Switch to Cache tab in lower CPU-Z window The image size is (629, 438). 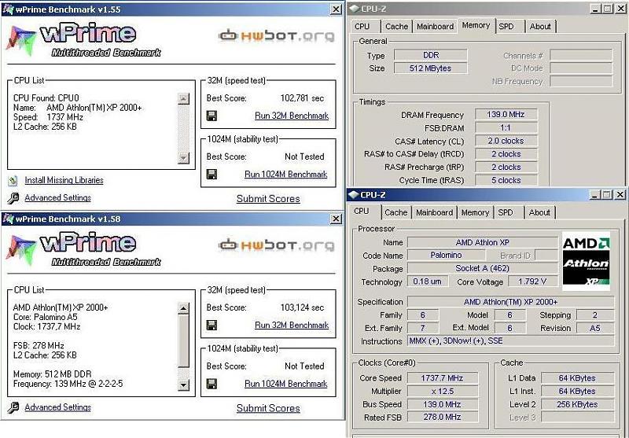coord(396,212)
